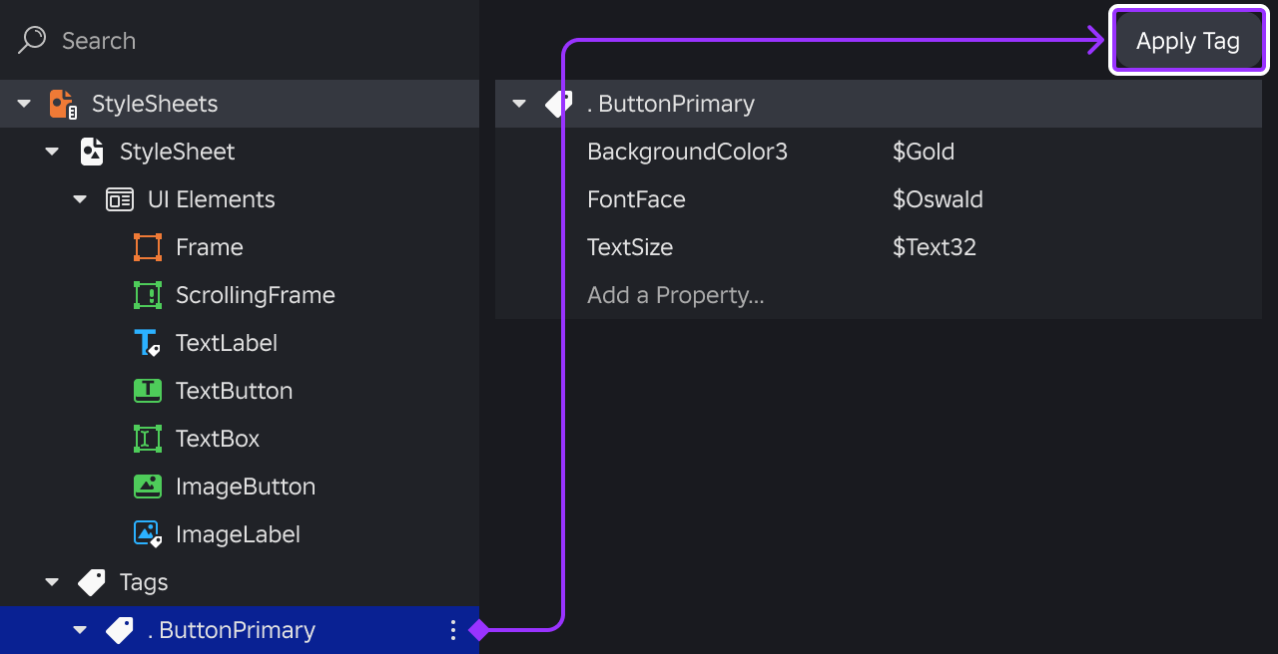The image size is (1278, 654).
Task: Select the TextLabel tree row
Action: pyautogui.click(x=240, y=343)
